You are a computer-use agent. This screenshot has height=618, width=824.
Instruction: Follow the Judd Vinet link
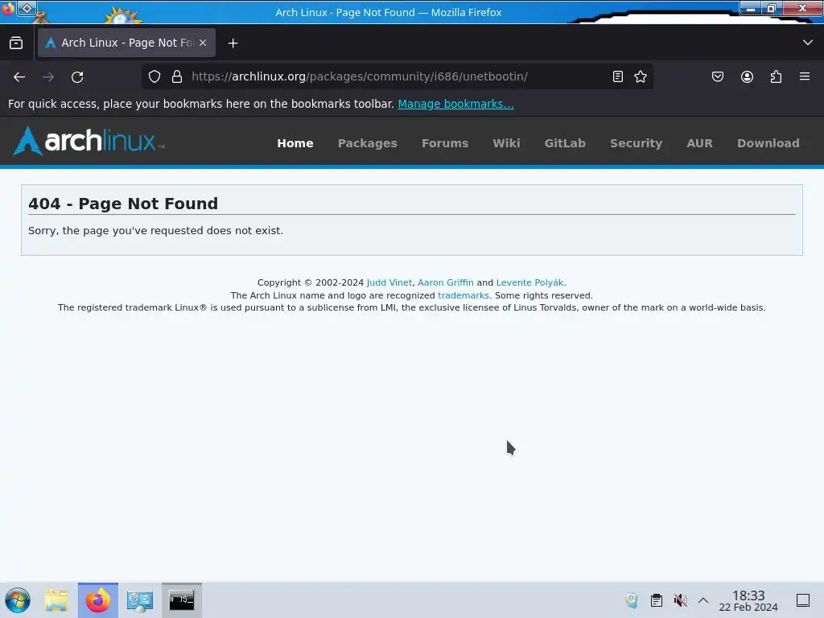point(389,282)
